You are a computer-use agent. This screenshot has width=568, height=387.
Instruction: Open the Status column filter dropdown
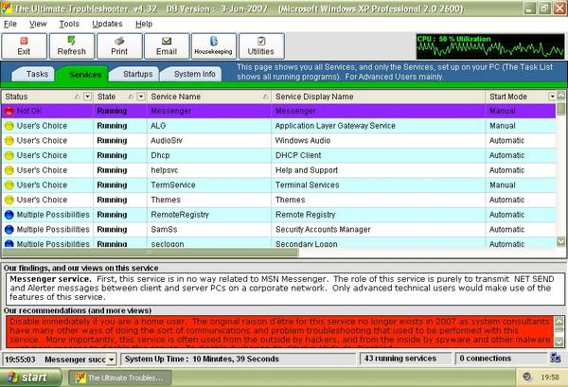(87, 97)
